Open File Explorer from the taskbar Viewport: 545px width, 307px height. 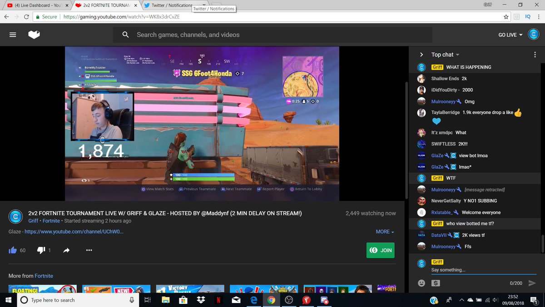pyautogui.click(x=165, y=300)
